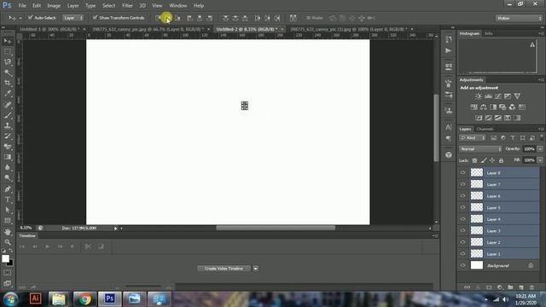Open the Image menu
Image resolution: width=546 pixels, height=307 pixels.
point(54,6)
